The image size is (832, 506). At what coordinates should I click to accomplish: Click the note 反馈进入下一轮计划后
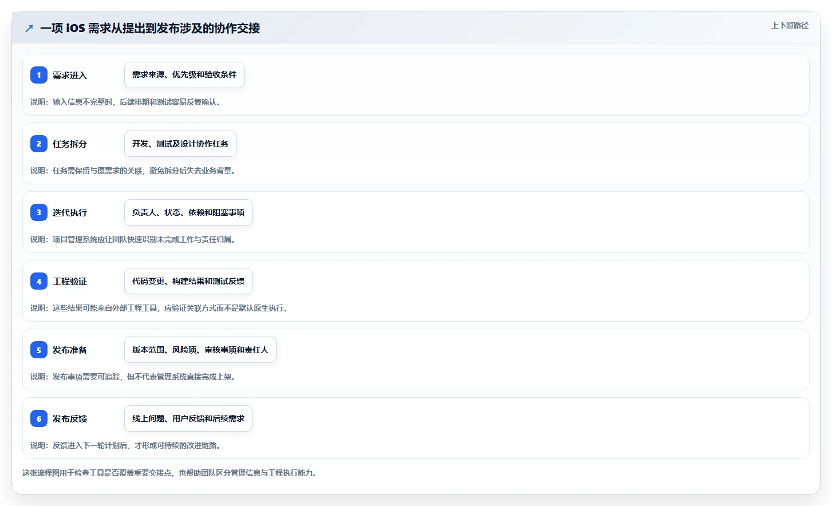point(126,445)
